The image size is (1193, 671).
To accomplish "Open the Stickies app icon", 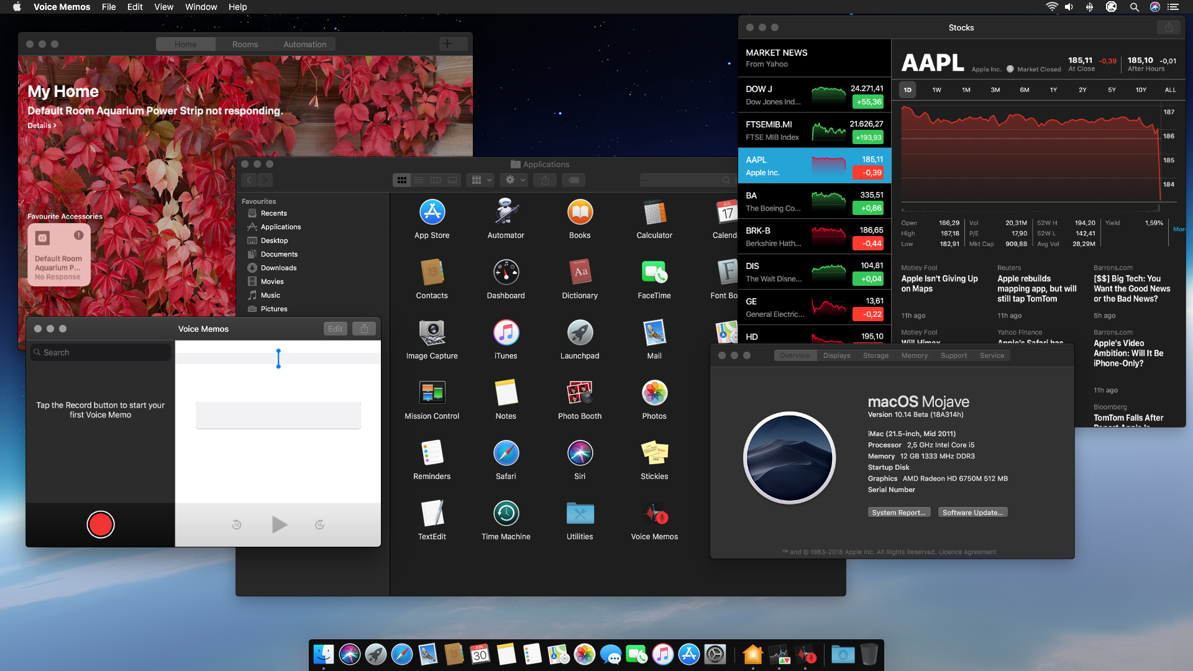I will point(654,454).
